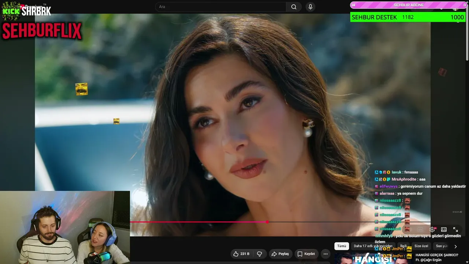Open player settings gear with HD badge
469x264 pixels.
click(432, 230)
